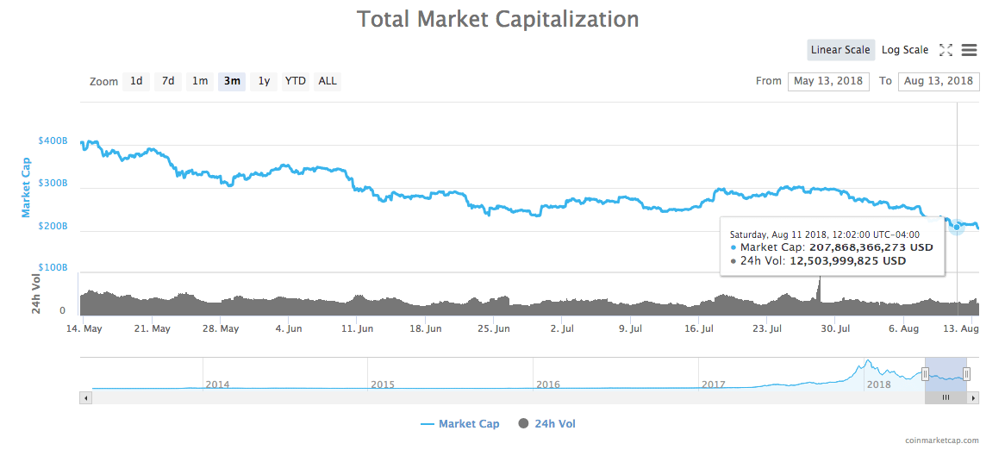Open the chart hamburger context menu
The height and width of the screenshot is (456, 1005).
point(969,50)
